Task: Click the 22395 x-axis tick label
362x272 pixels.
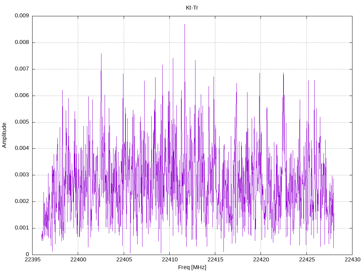Action: 32,260
